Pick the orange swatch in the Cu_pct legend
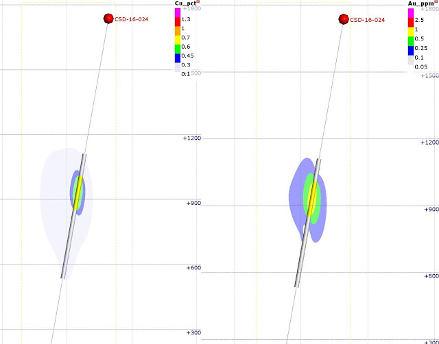The width and height of the screenshot is (439, 344). pyautogui.click(x=178, y=31)
